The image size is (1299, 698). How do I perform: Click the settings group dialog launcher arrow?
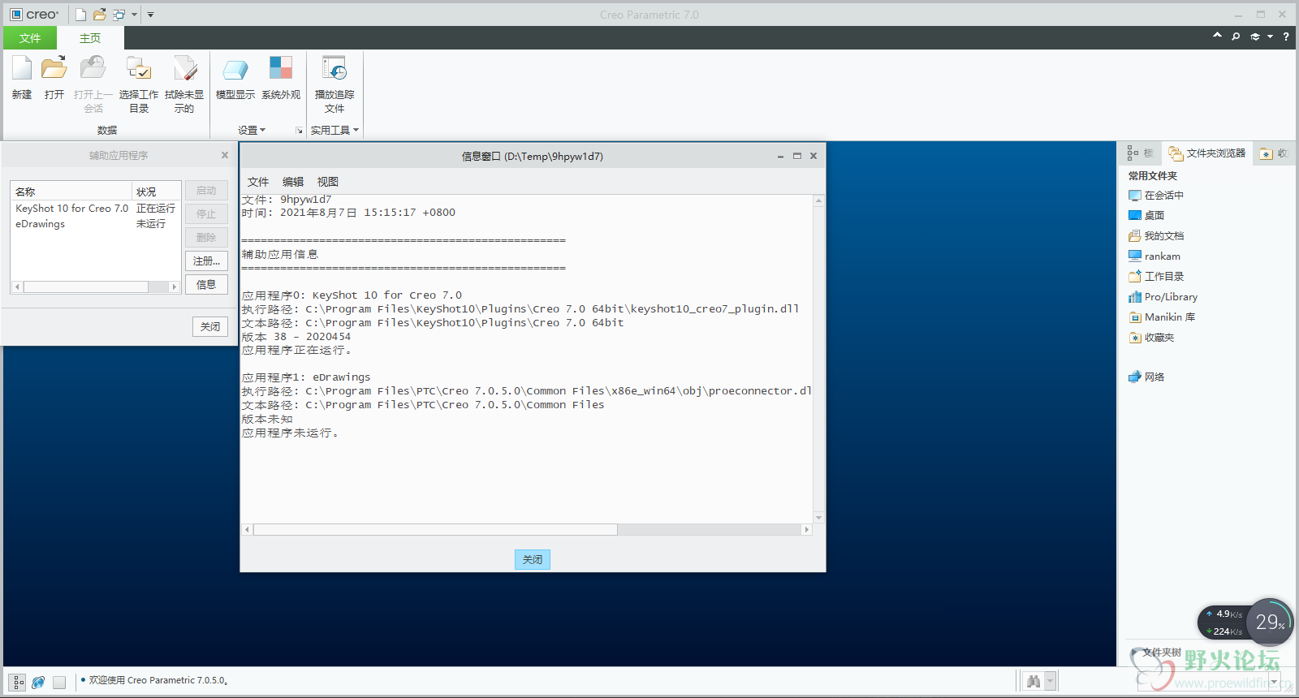300,131
